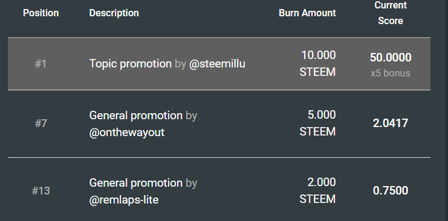This screenshot has height=221, width=448.
Task: Click the 2.0417 score value
Action: click(391, 123)
